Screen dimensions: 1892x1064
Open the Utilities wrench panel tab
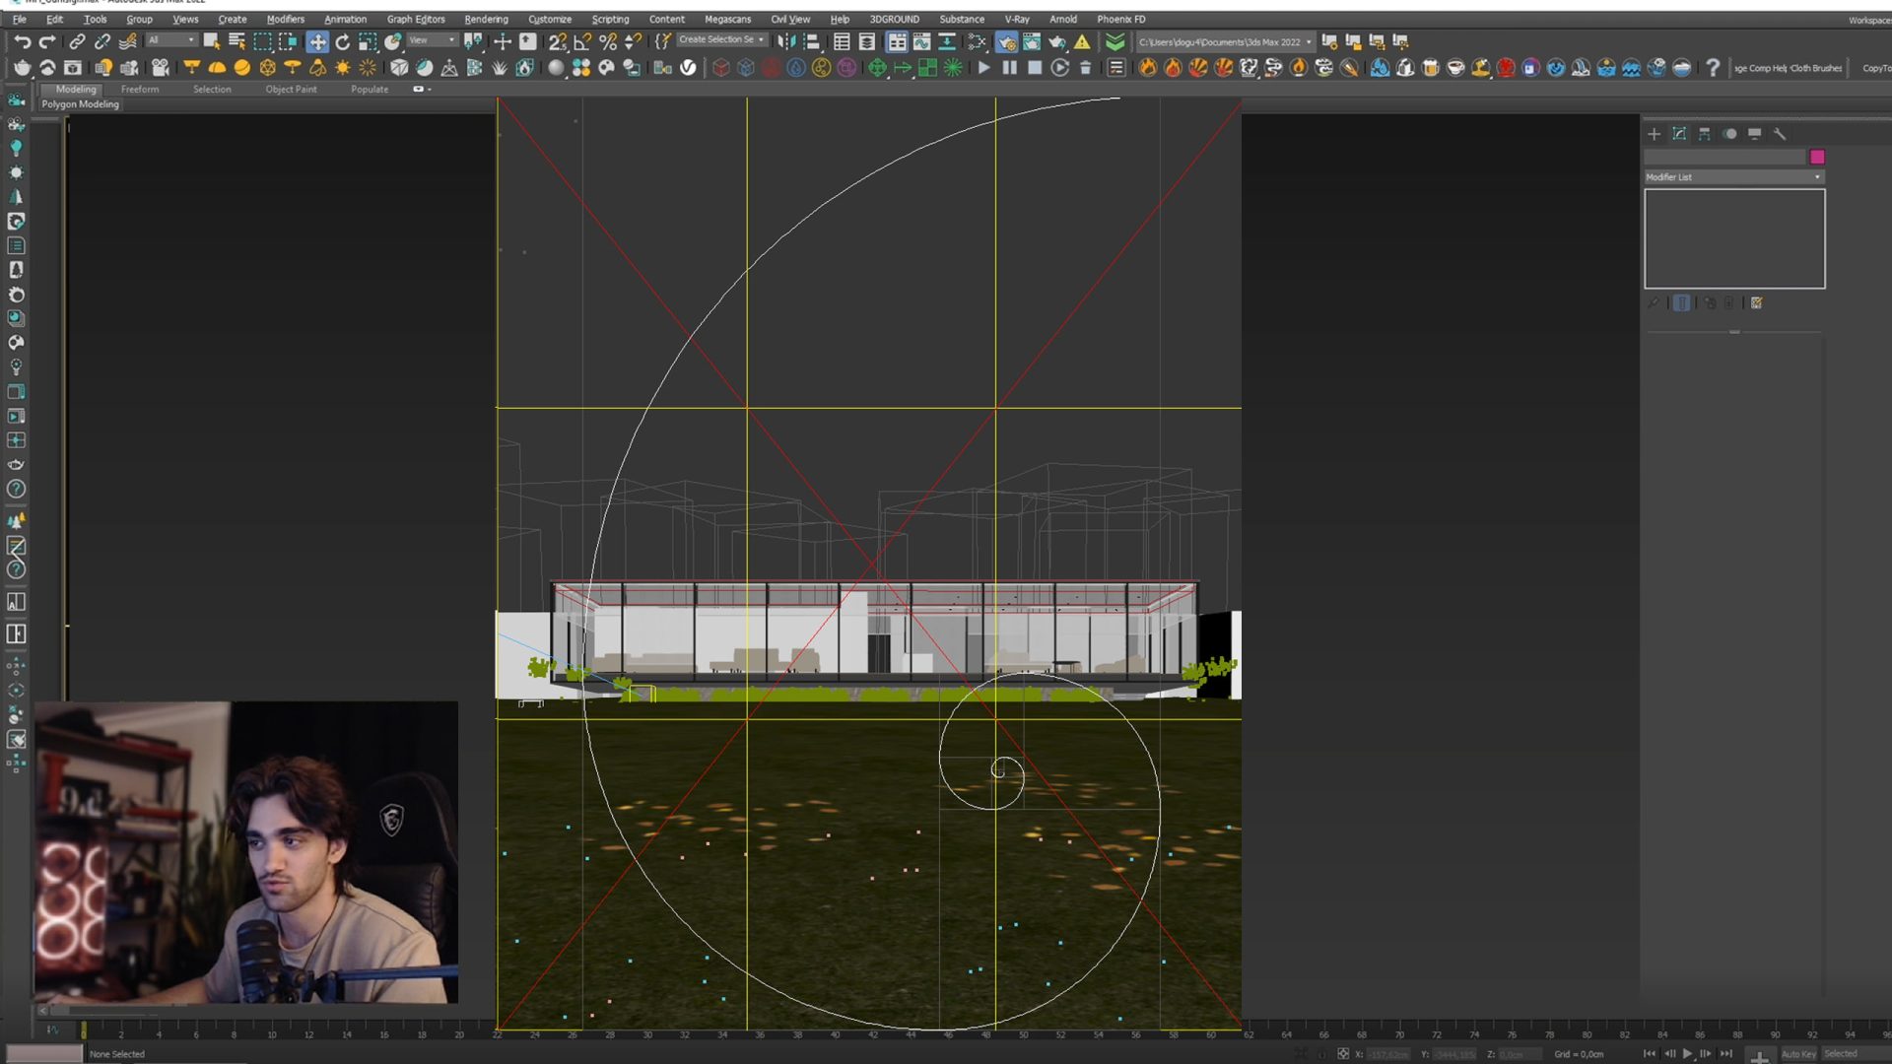[1780, 134]
